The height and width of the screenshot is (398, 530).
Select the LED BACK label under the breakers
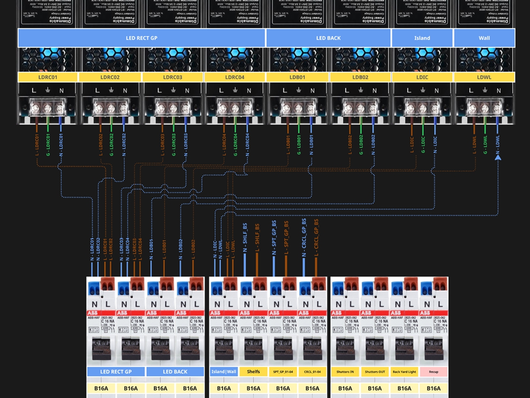[175, 372]
